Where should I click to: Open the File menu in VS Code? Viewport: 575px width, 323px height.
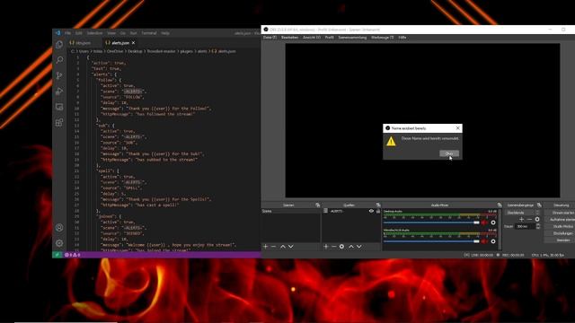click(68, 33)
